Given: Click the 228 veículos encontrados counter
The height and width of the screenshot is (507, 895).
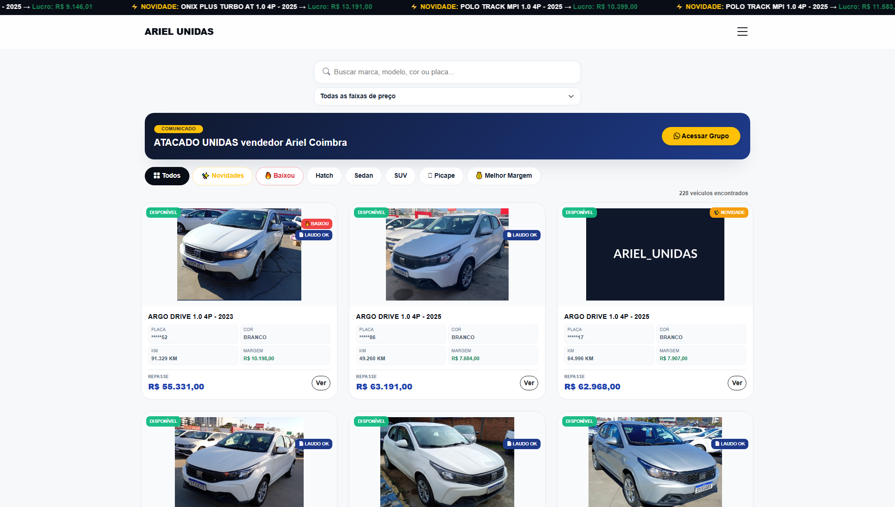Looking at the screenshot, I should (x=714, y=193).
